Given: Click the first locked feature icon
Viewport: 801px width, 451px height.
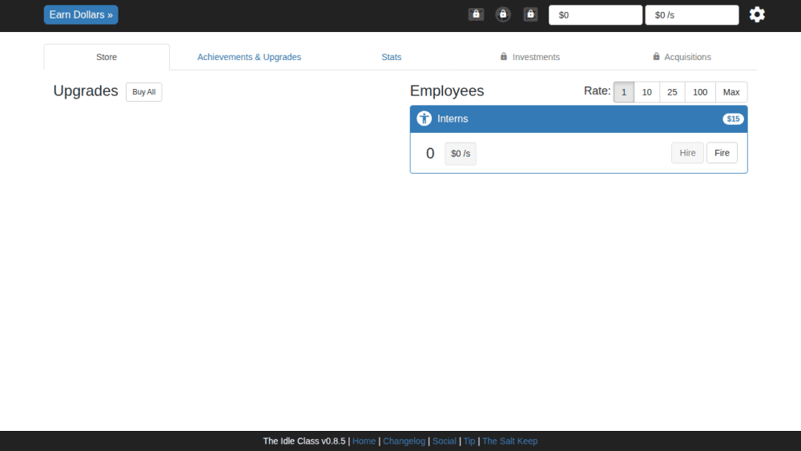Looking at the screenshot, I should (476, 14).
